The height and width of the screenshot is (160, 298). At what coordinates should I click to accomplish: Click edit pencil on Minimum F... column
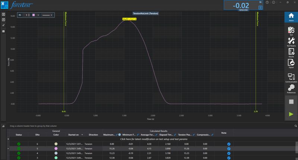click(x=138, y=135)
